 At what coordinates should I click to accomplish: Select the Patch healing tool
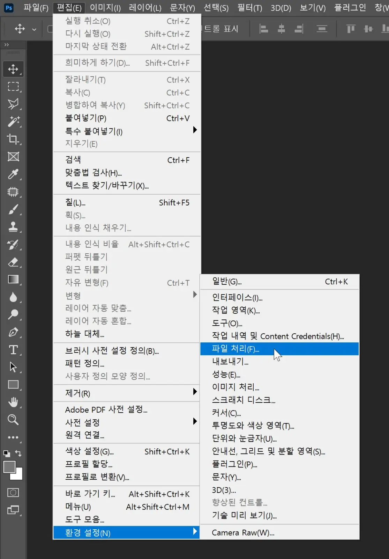pos(13,191)
